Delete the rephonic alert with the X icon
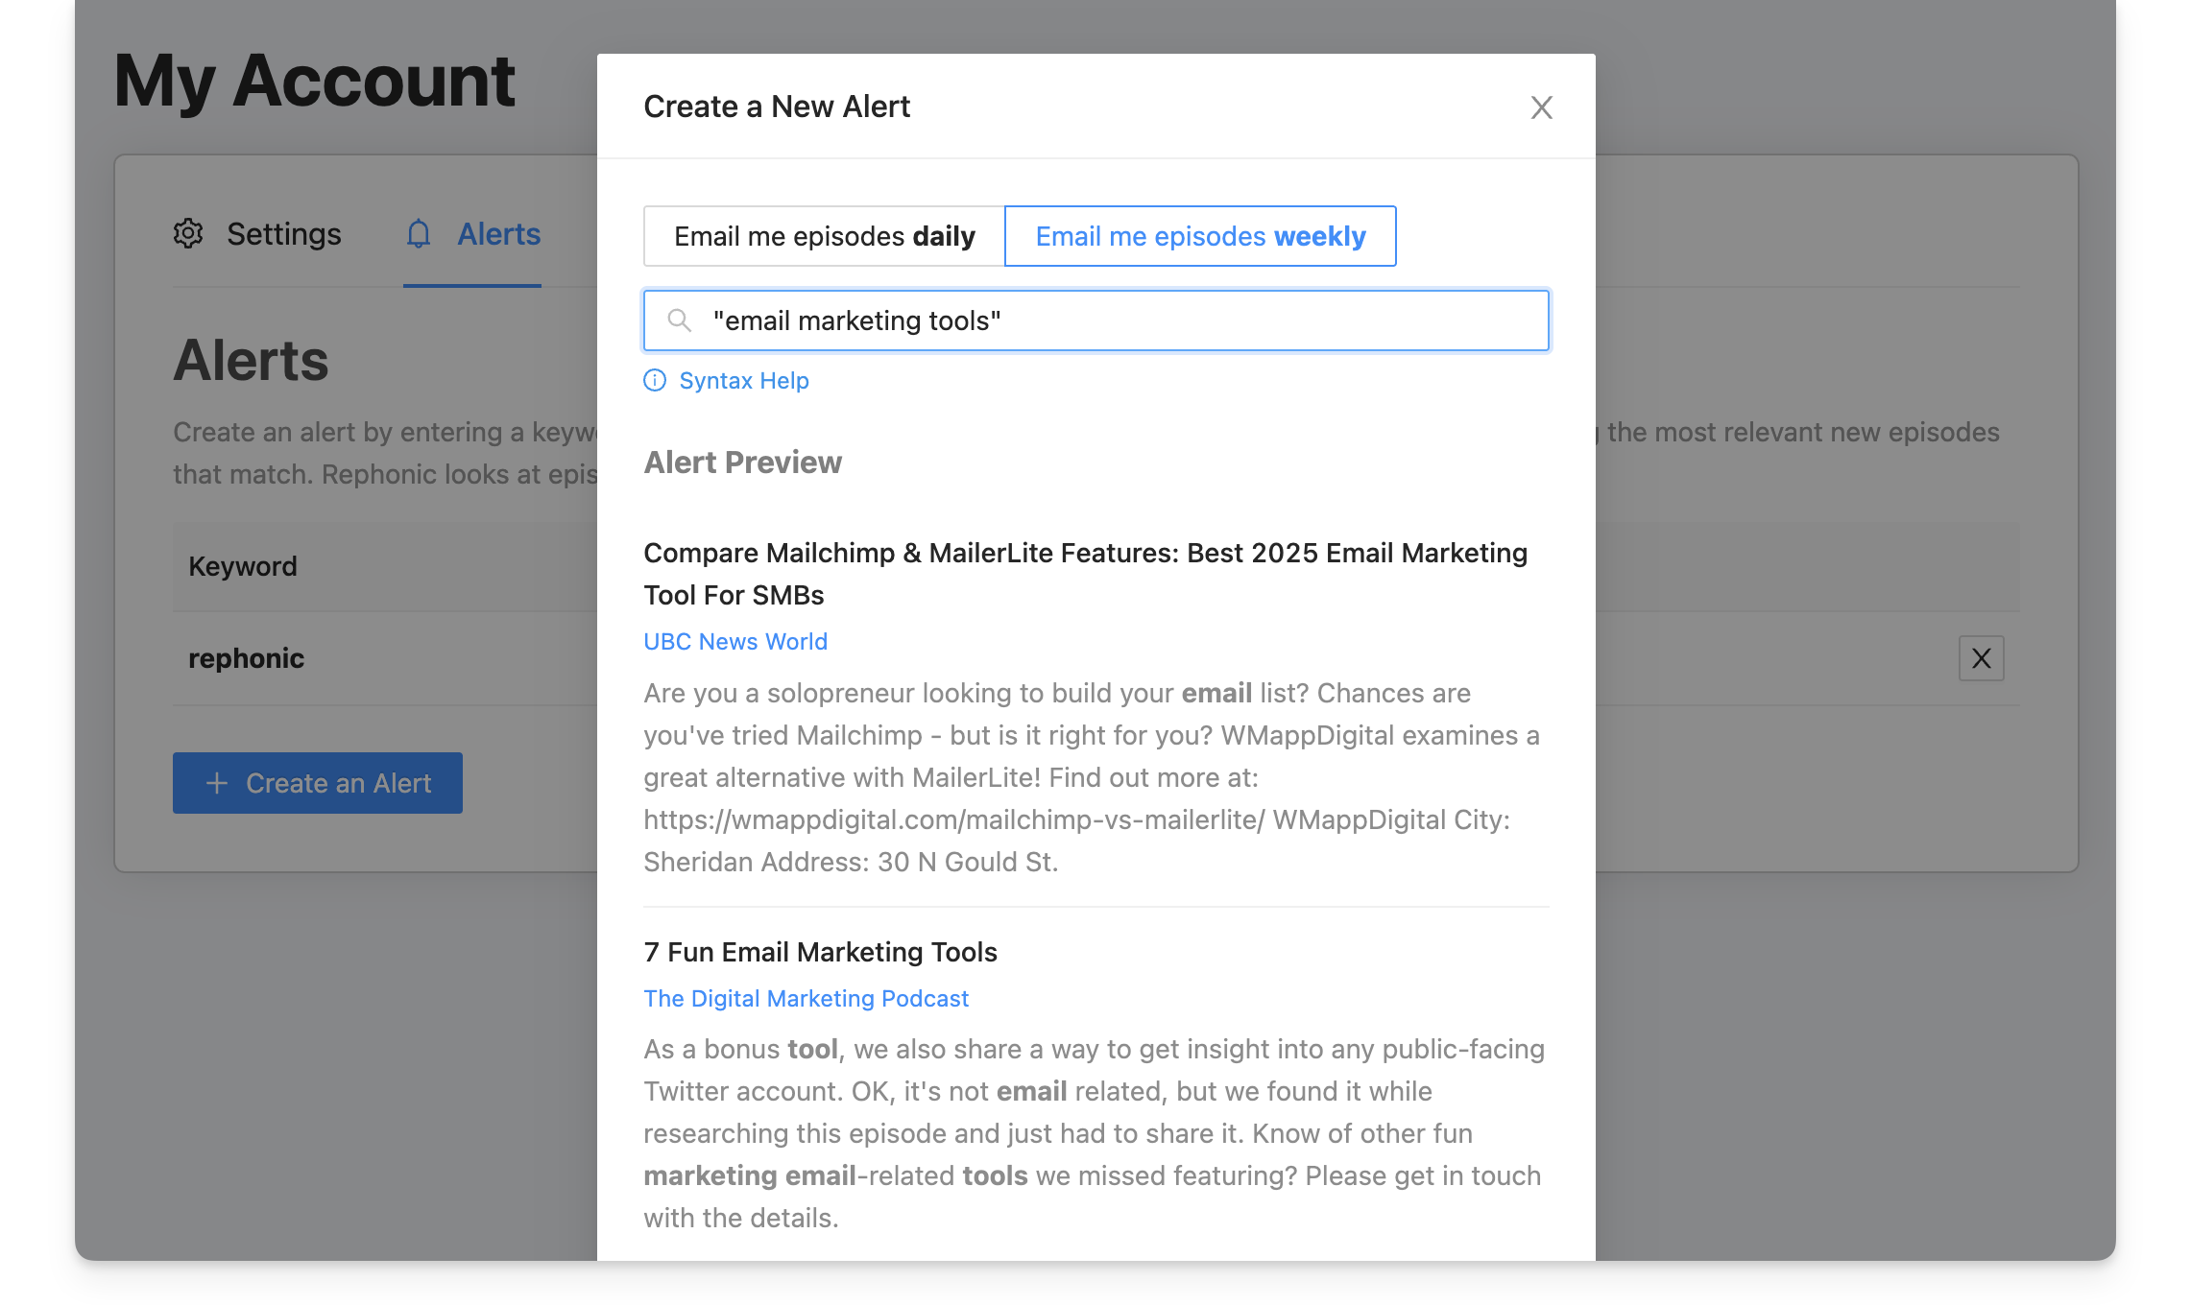Viewport: 2191px width, 1305px height. click(1981, 658)
